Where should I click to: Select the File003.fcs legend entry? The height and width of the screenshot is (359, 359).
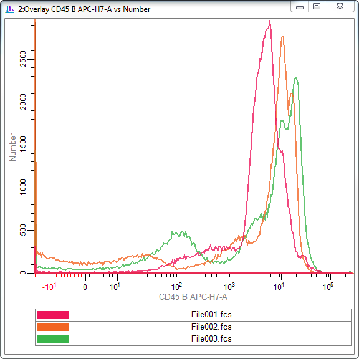coord(193,339)
